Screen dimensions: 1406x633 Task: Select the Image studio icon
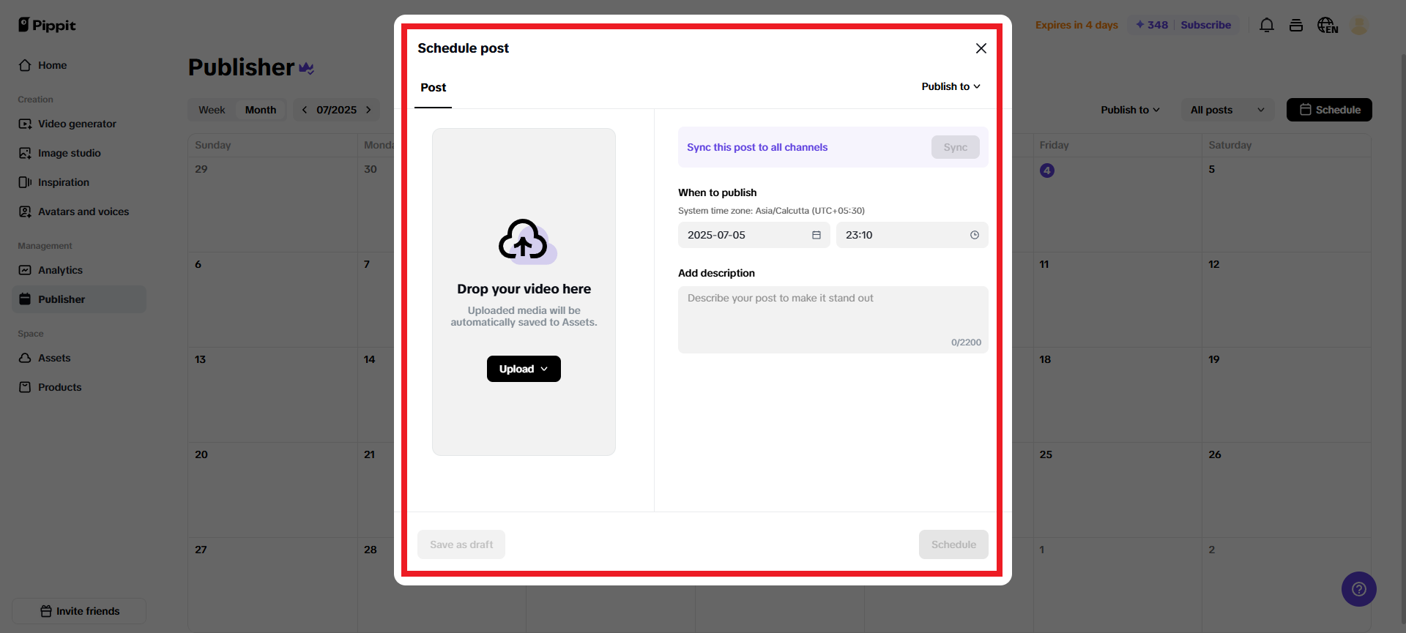[25, 153]
